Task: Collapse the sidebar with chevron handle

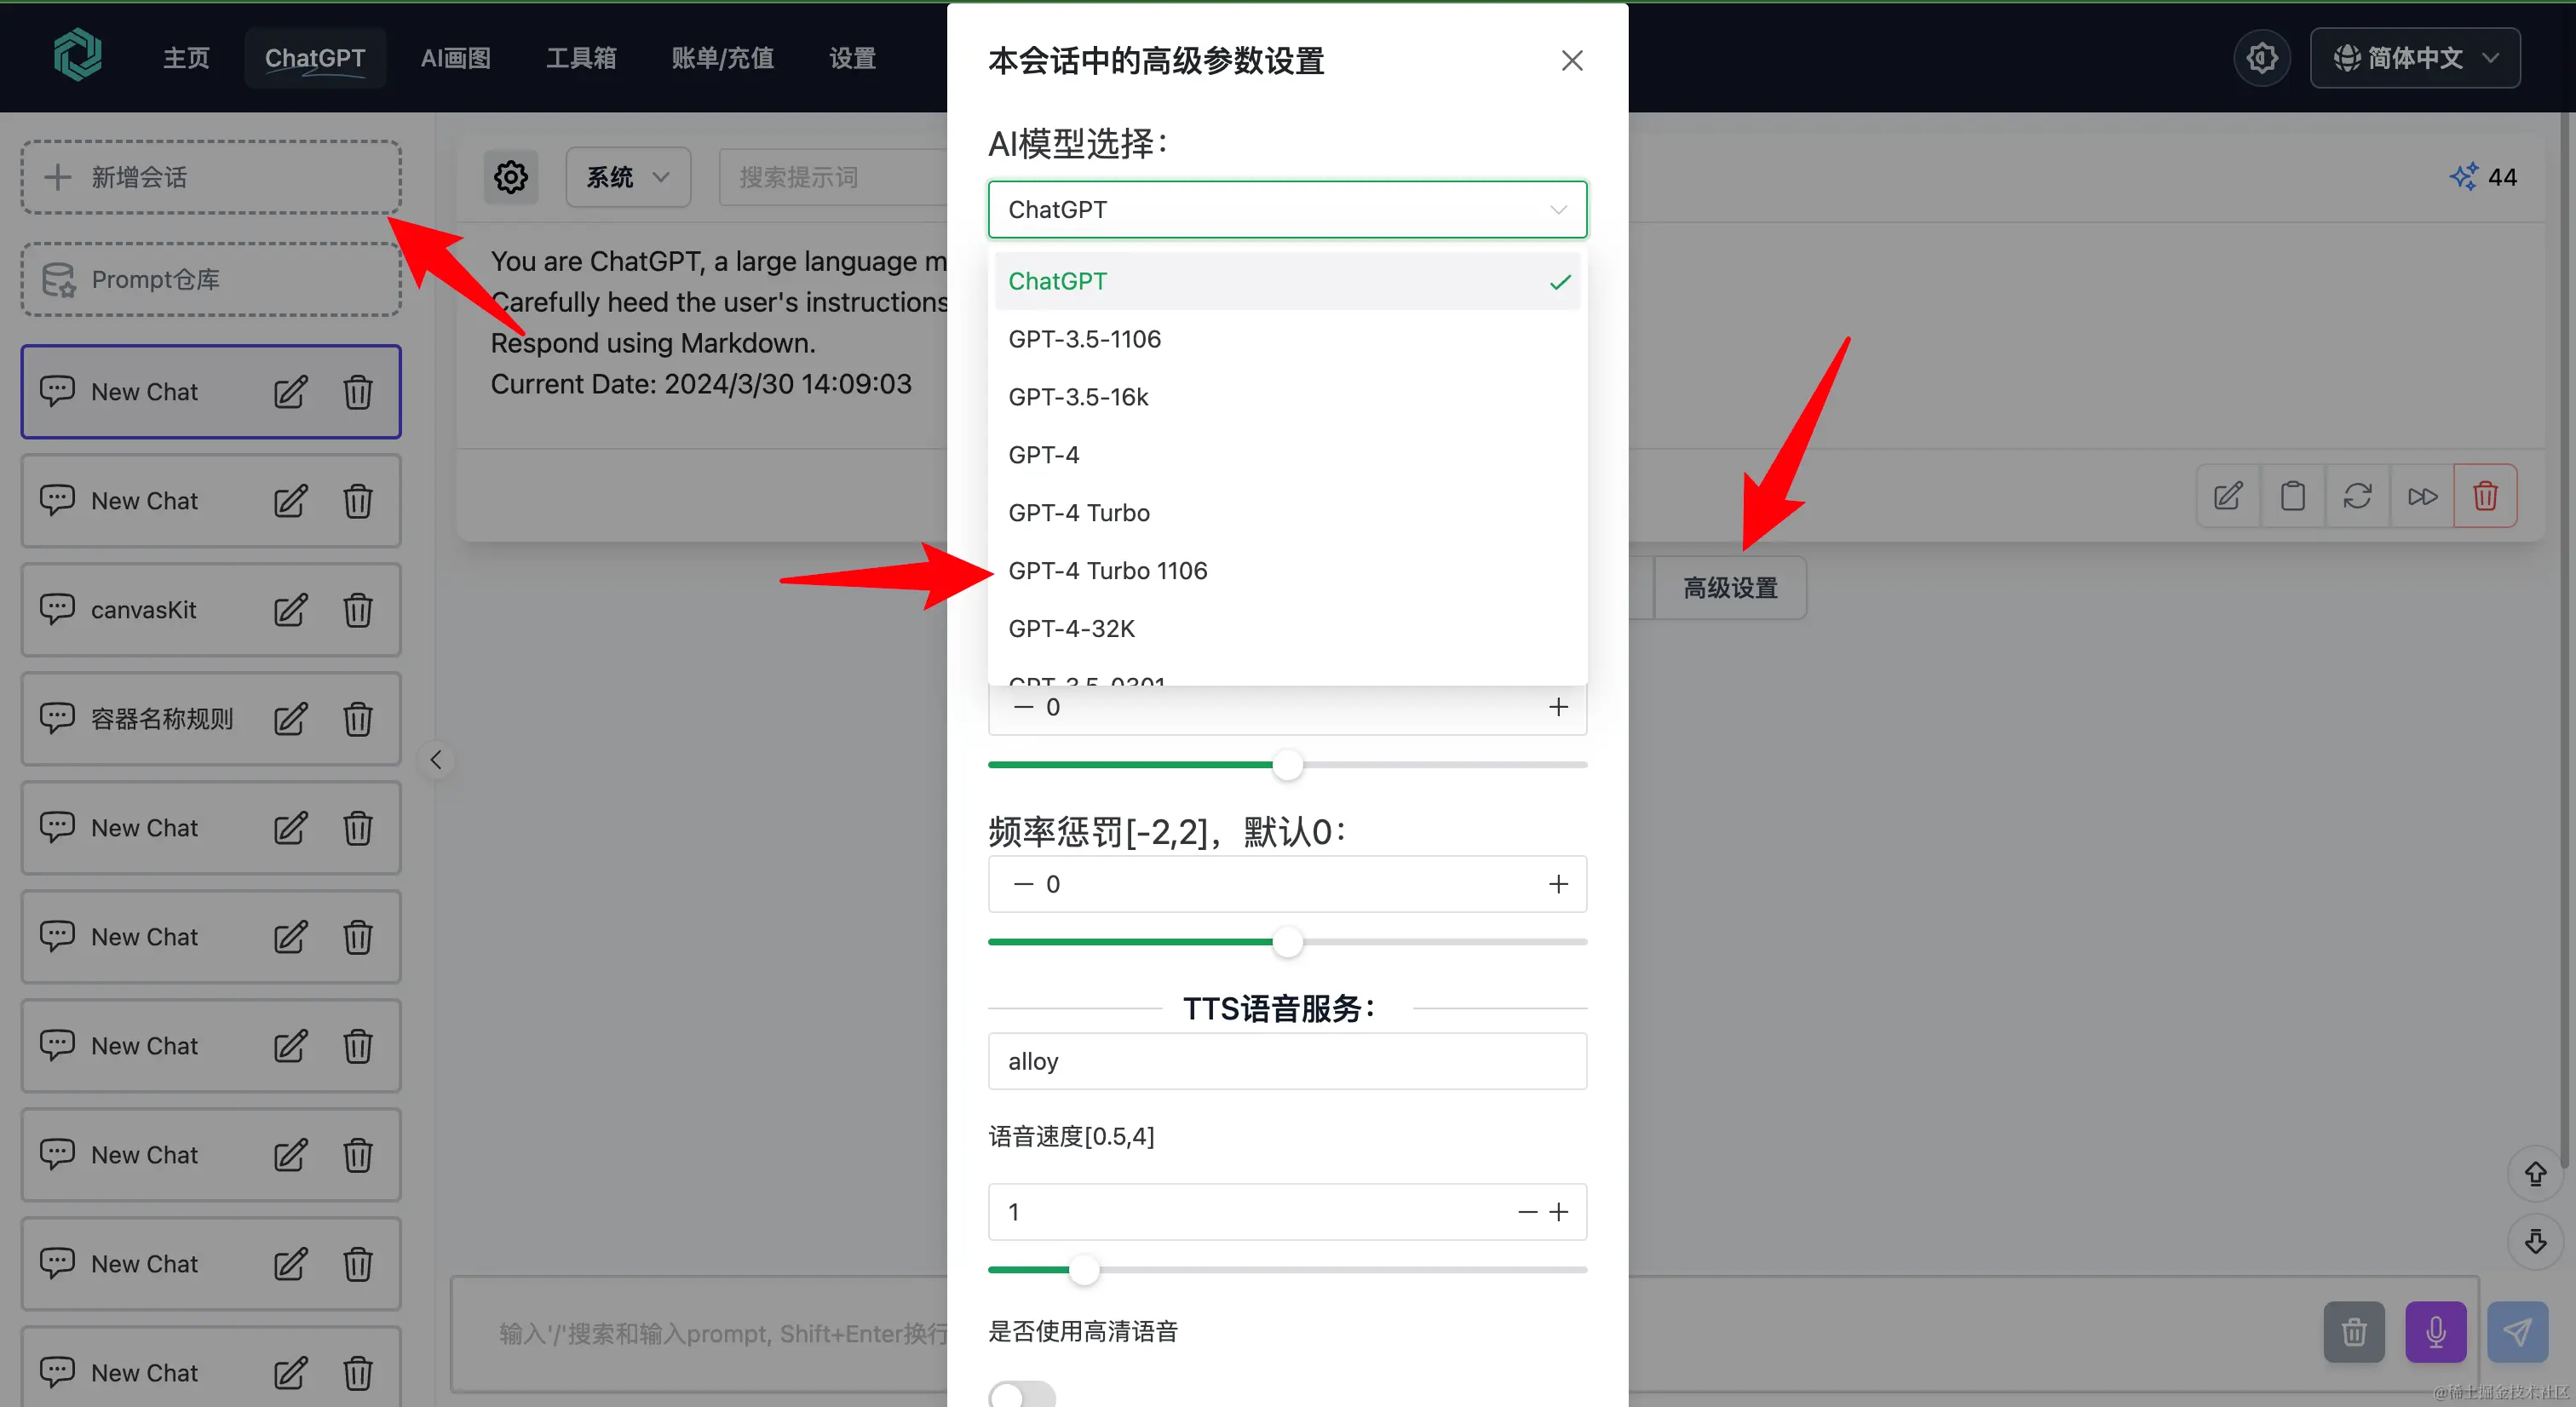Action: click(x=436, y=760)
